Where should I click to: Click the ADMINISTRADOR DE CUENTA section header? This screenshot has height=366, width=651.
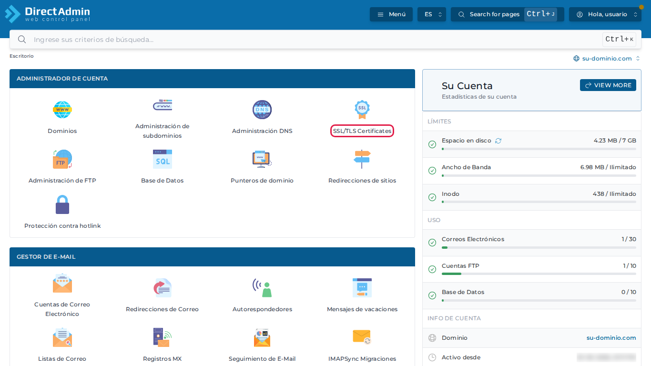tap(212, 79)
